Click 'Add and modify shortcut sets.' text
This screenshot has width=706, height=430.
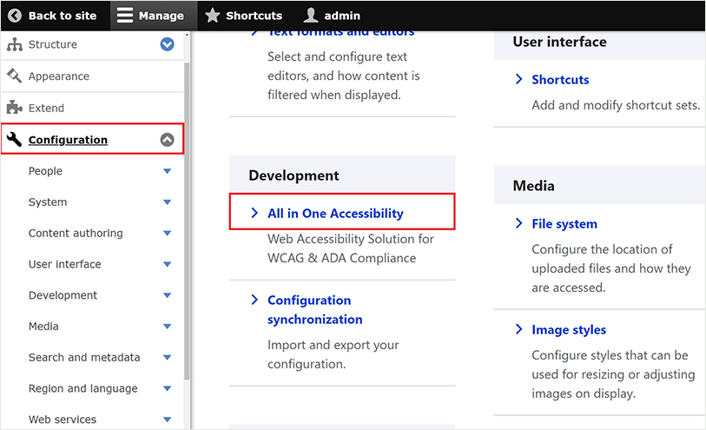point(616,105)
